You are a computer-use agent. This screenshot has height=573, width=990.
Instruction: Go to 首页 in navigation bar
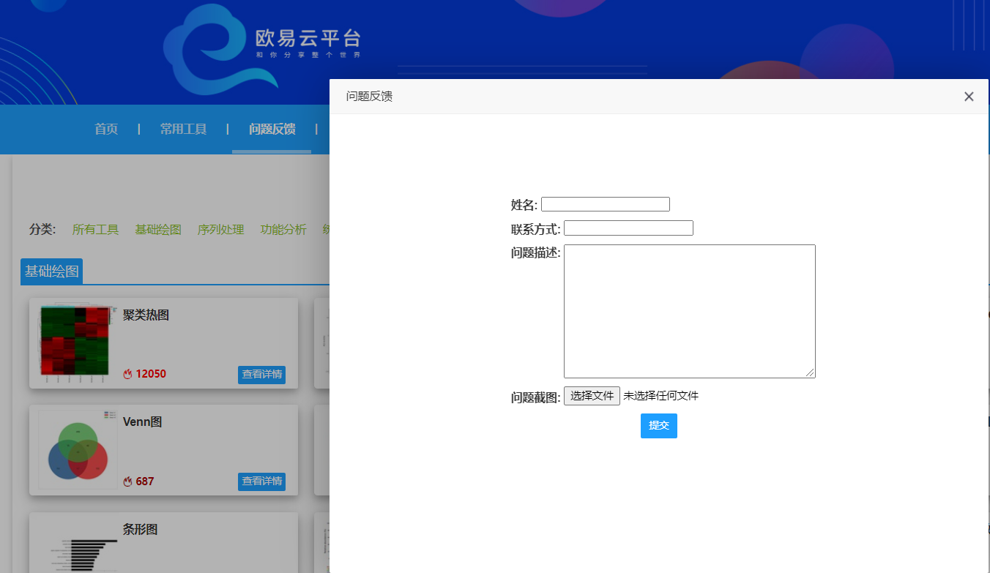pos(106,130)
